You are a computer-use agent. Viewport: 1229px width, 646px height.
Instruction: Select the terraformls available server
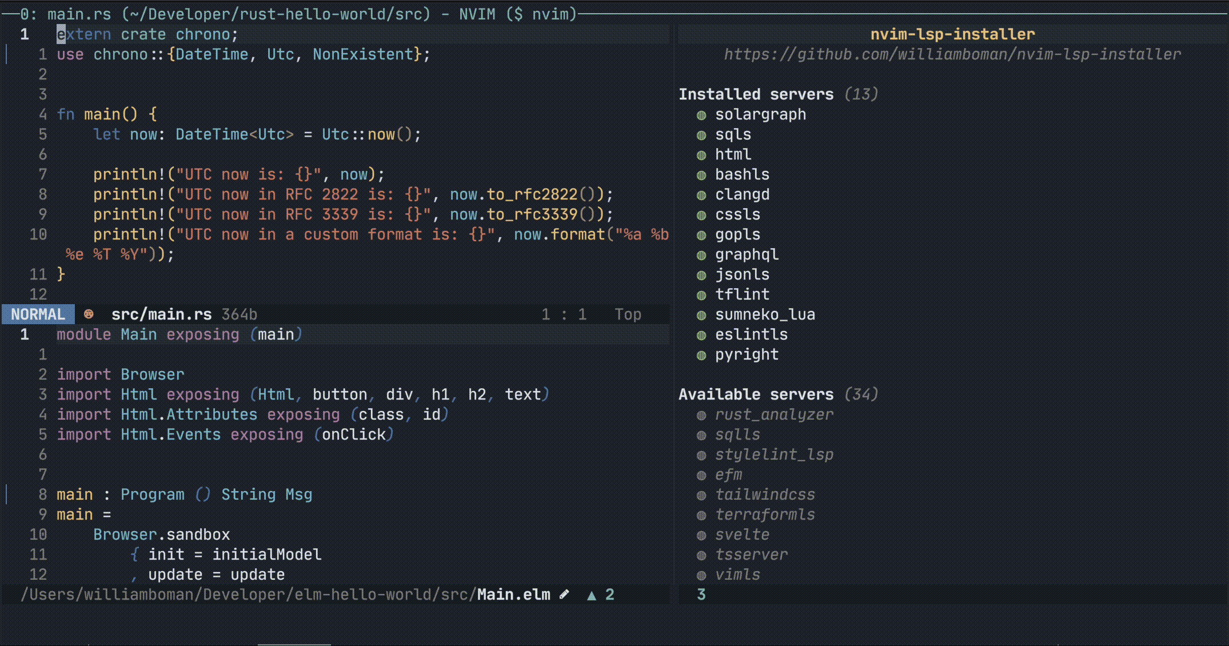point(765,515)
